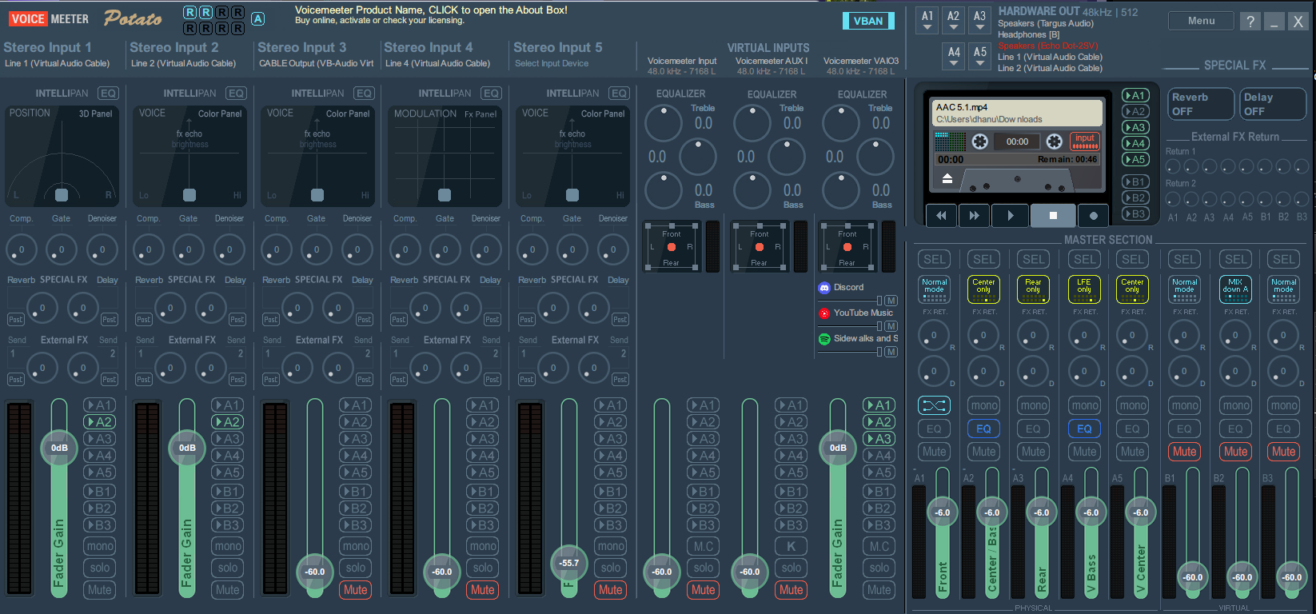This screenshot has height=614, width=1316.
Task: Click the surround panner for Voicemeeter VAIO3
Action: coord(847,246)
